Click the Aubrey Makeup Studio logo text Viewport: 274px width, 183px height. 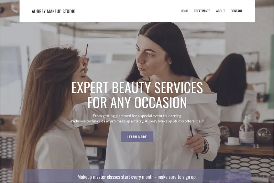[54, 11]
